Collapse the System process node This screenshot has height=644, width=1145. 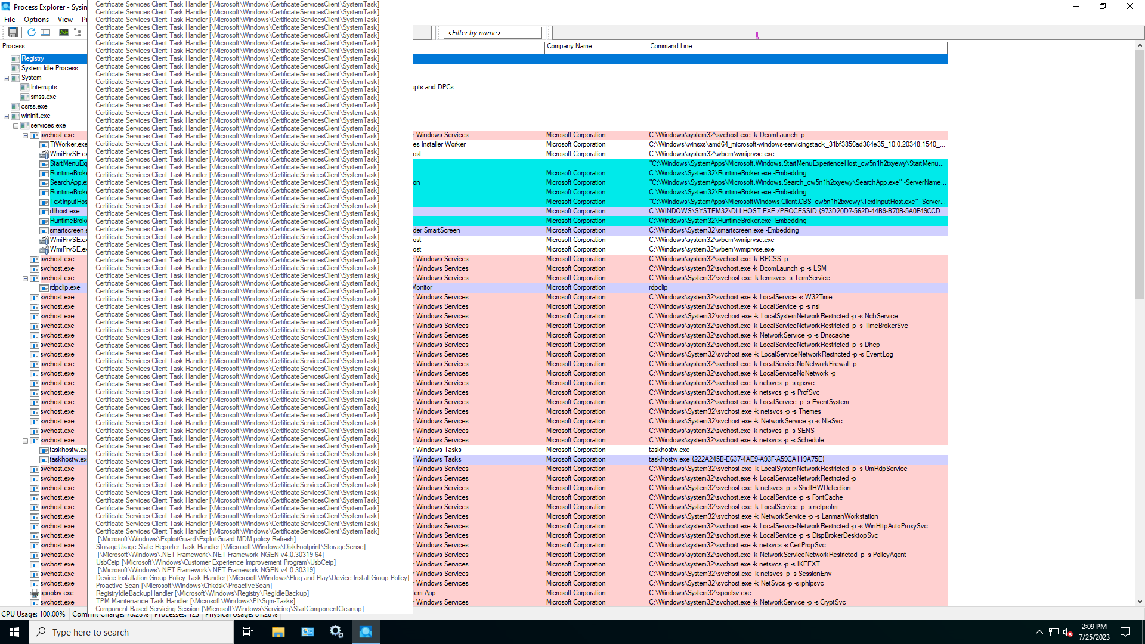[7, 78]
